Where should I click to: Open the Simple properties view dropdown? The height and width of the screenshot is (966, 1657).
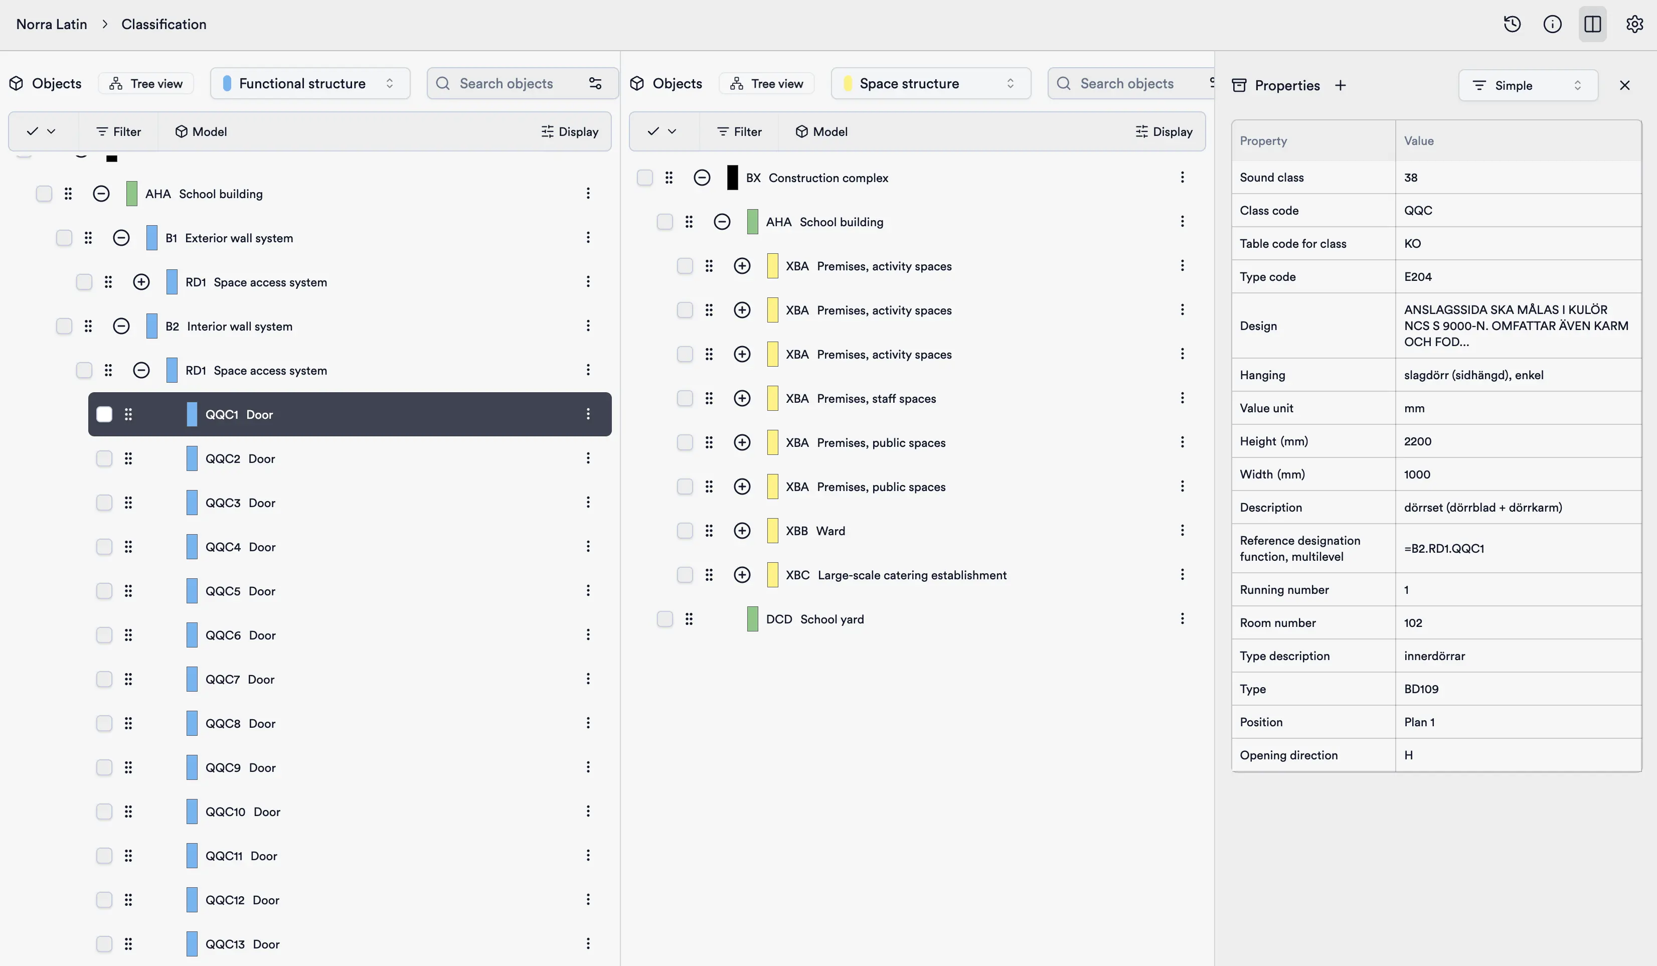(1528, 85)
